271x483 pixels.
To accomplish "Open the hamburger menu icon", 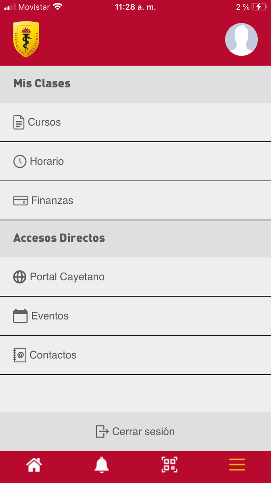I will (237, 464).
